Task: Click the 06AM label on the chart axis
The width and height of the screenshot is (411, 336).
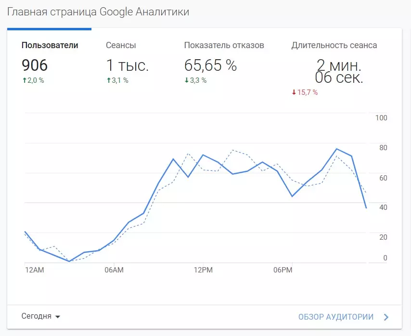Action: tap(114, 270)
